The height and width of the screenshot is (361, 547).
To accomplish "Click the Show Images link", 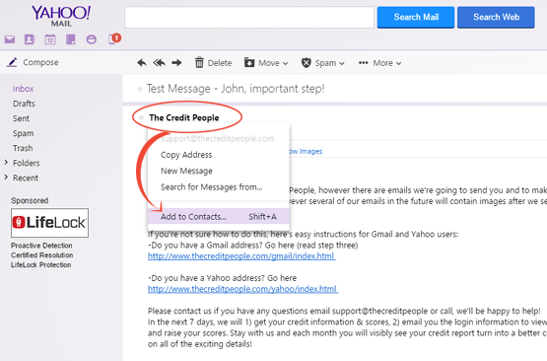I will (306, 151).
